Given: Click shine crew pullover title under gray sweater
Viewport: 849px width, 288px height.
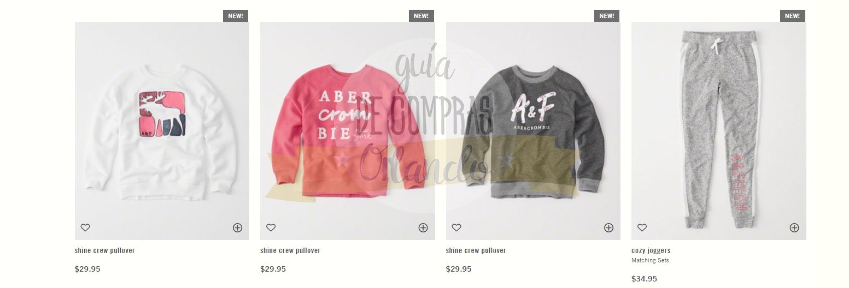Looking at the screenshot, I should (x=476, y=251).
